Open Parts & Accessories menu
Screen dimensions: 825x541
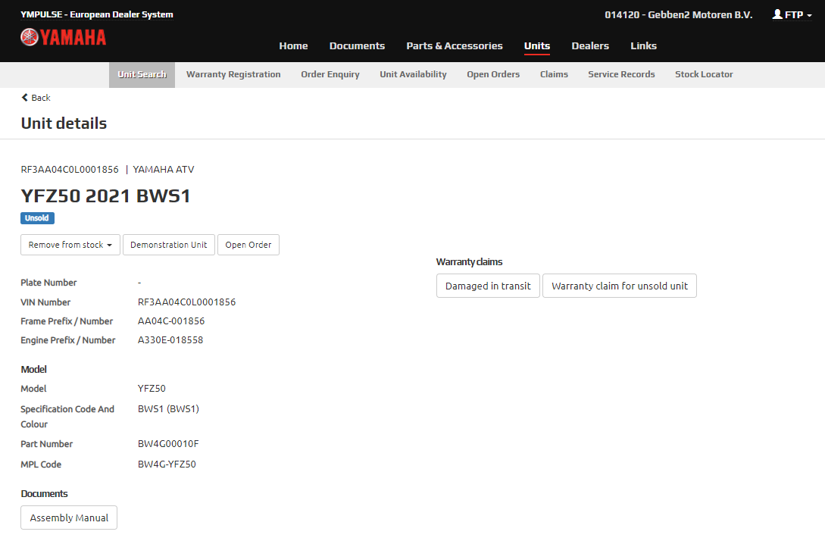(455, 45)
